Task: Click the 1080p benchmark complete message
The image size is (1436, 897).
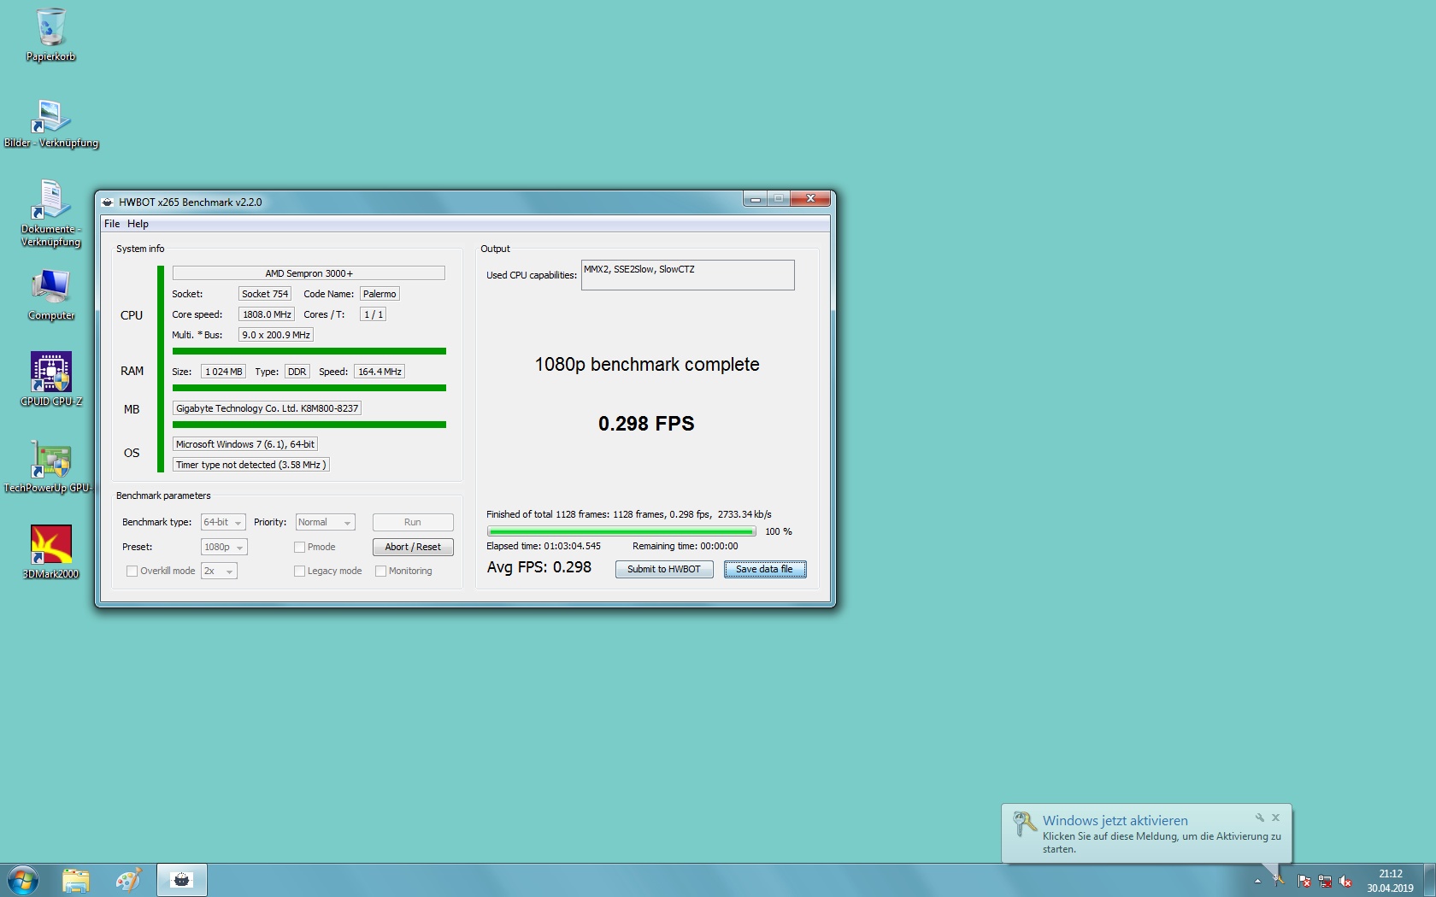Action: click(647, 365)
